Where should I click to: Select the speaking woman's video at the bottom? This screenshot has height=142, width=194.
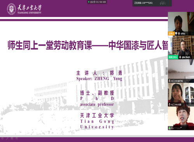point(181,118)
